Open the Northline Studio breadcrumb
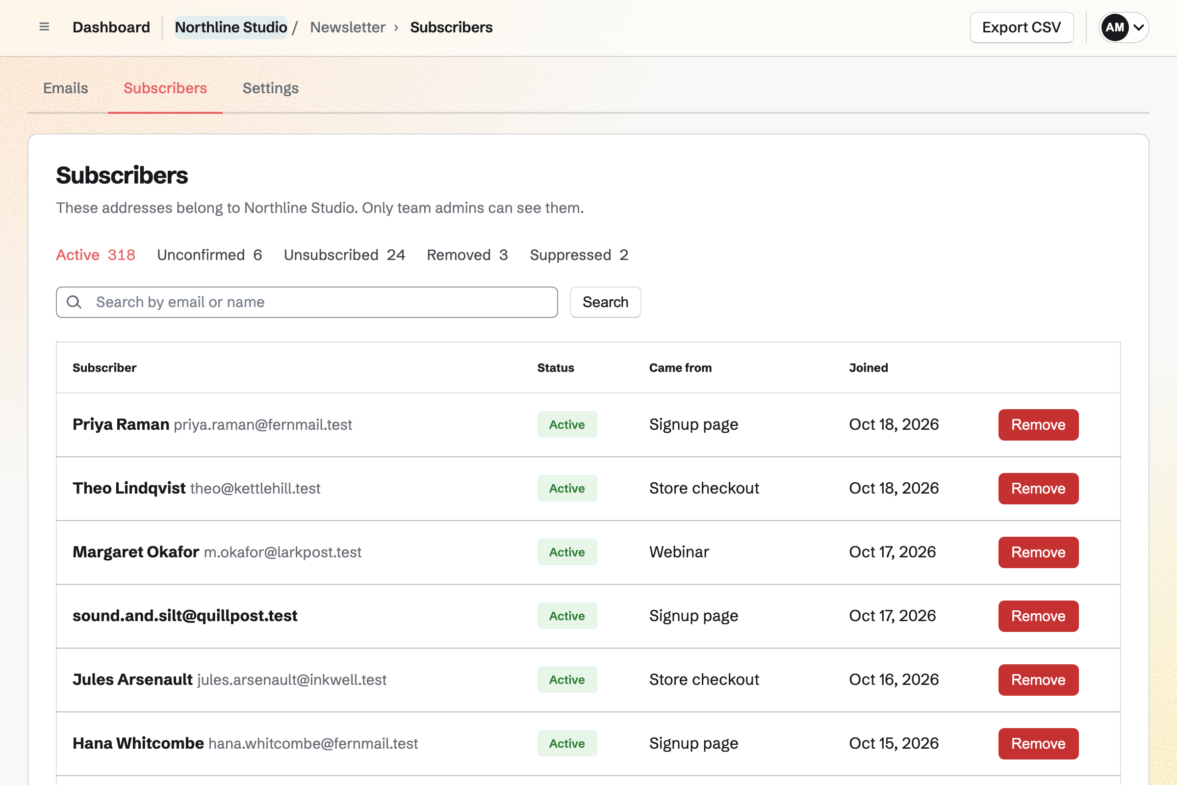Screen dimensions: 1177x785 230,27
